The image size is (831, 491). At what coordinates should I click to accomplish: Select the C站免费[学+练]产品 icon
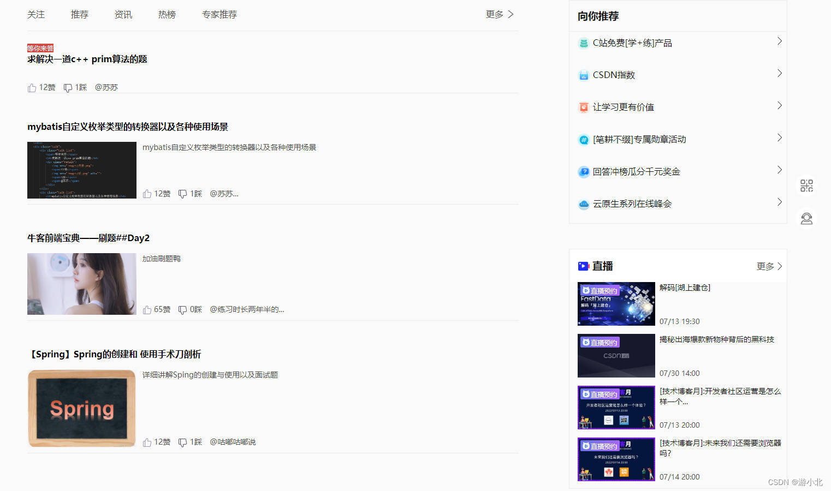pos(583,43)
